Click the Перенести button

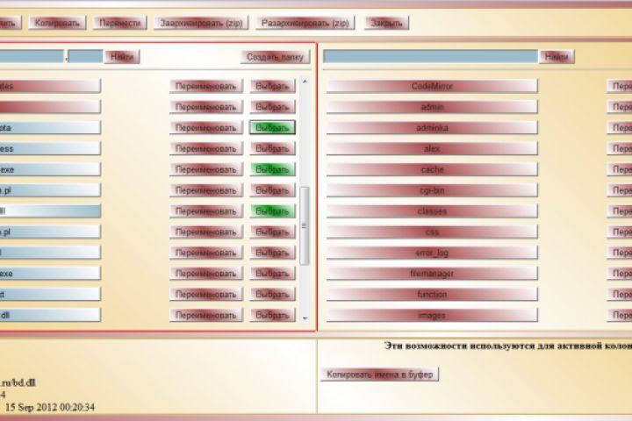(x=119, y=23)
